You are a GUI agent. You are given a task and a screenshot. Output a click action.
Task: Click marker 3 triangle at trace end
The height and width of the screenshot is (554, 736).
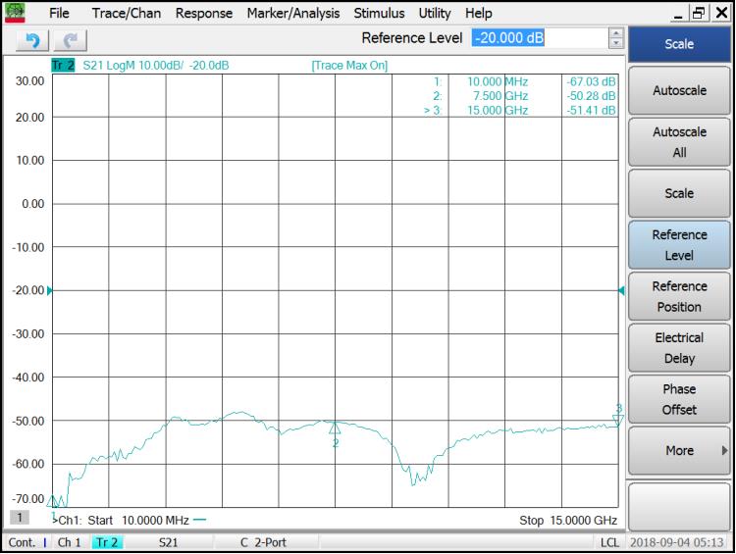(x=618, y=420)
